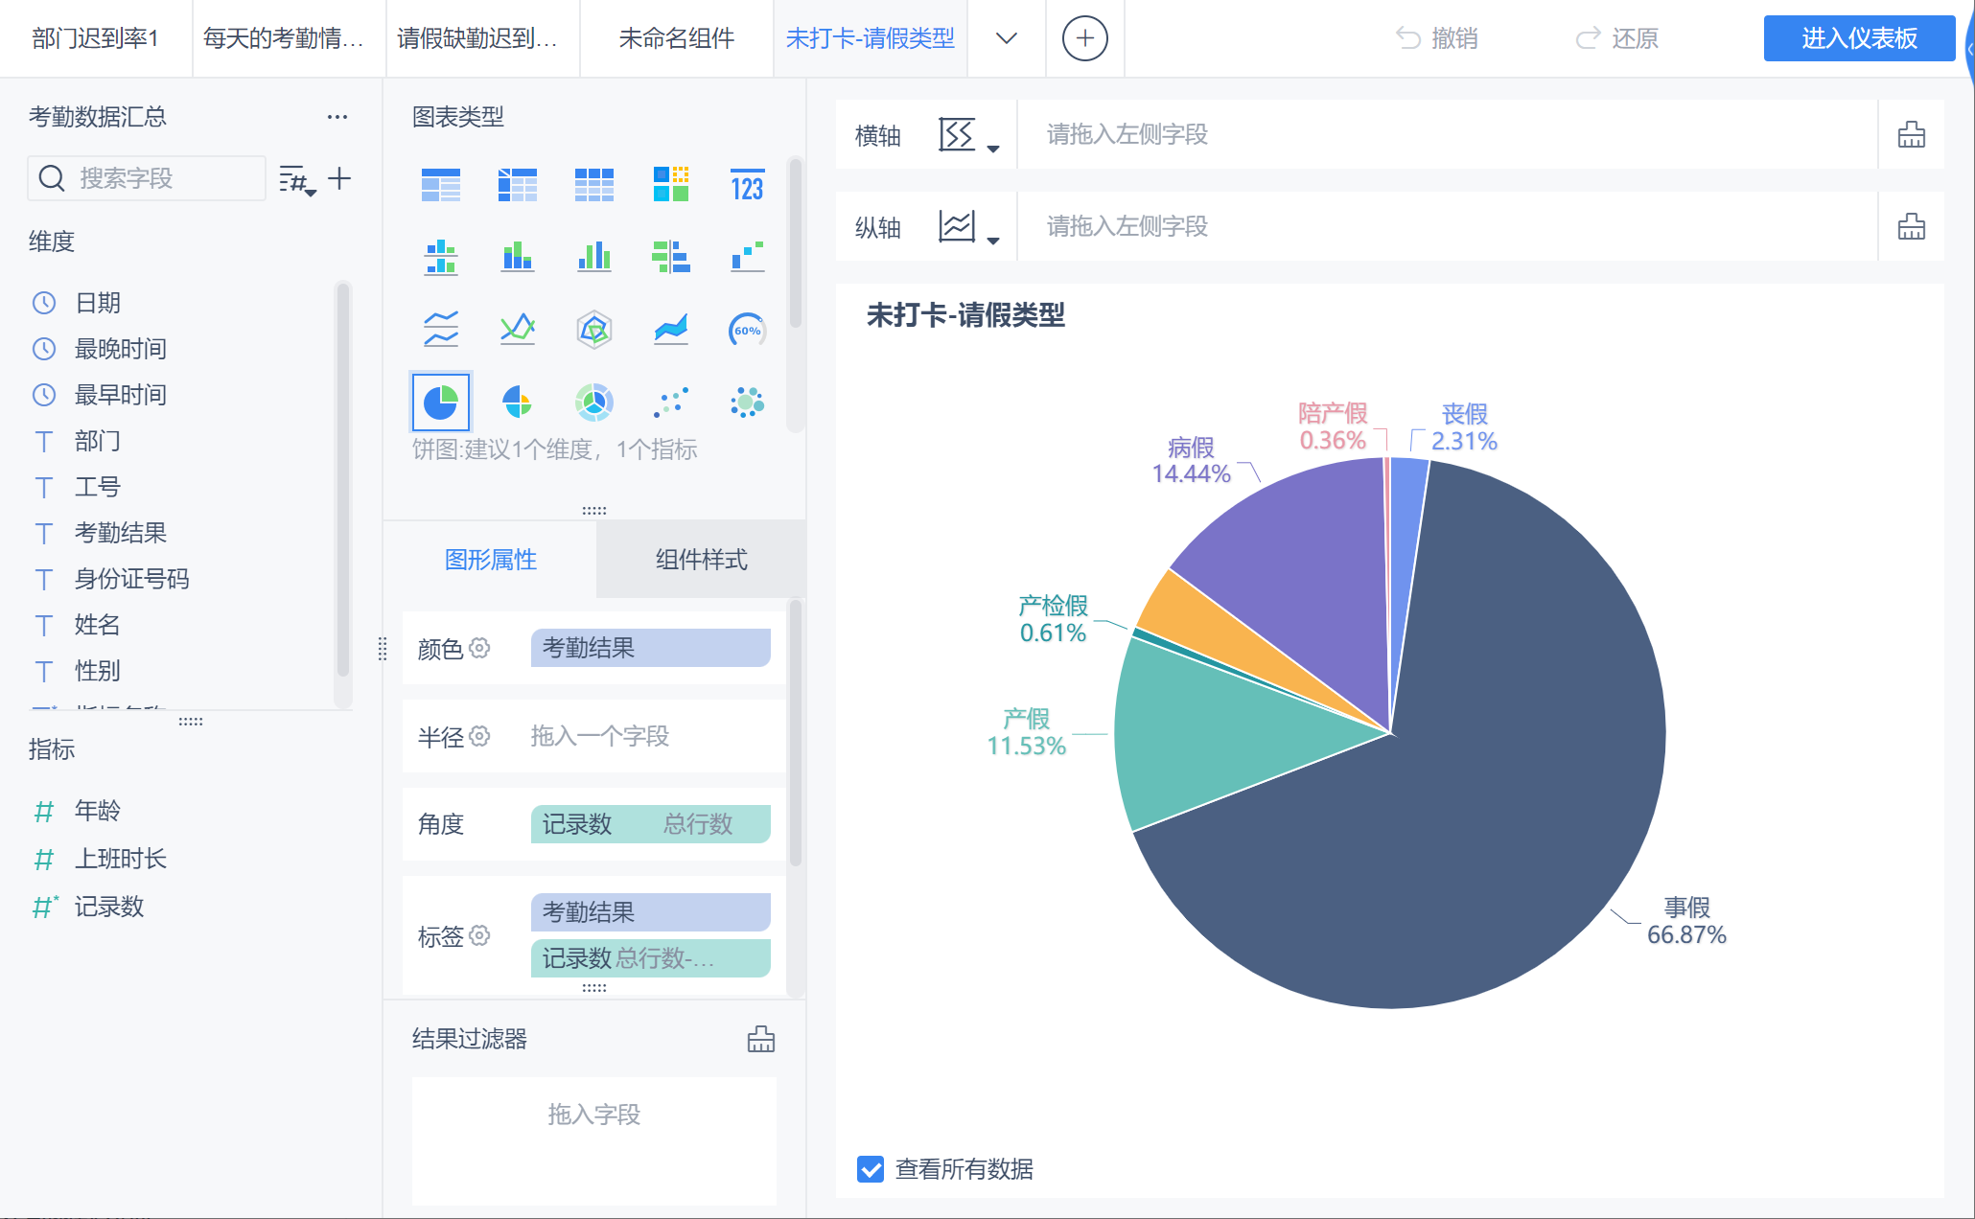Select the pie chart type icon

click(440, 402)
